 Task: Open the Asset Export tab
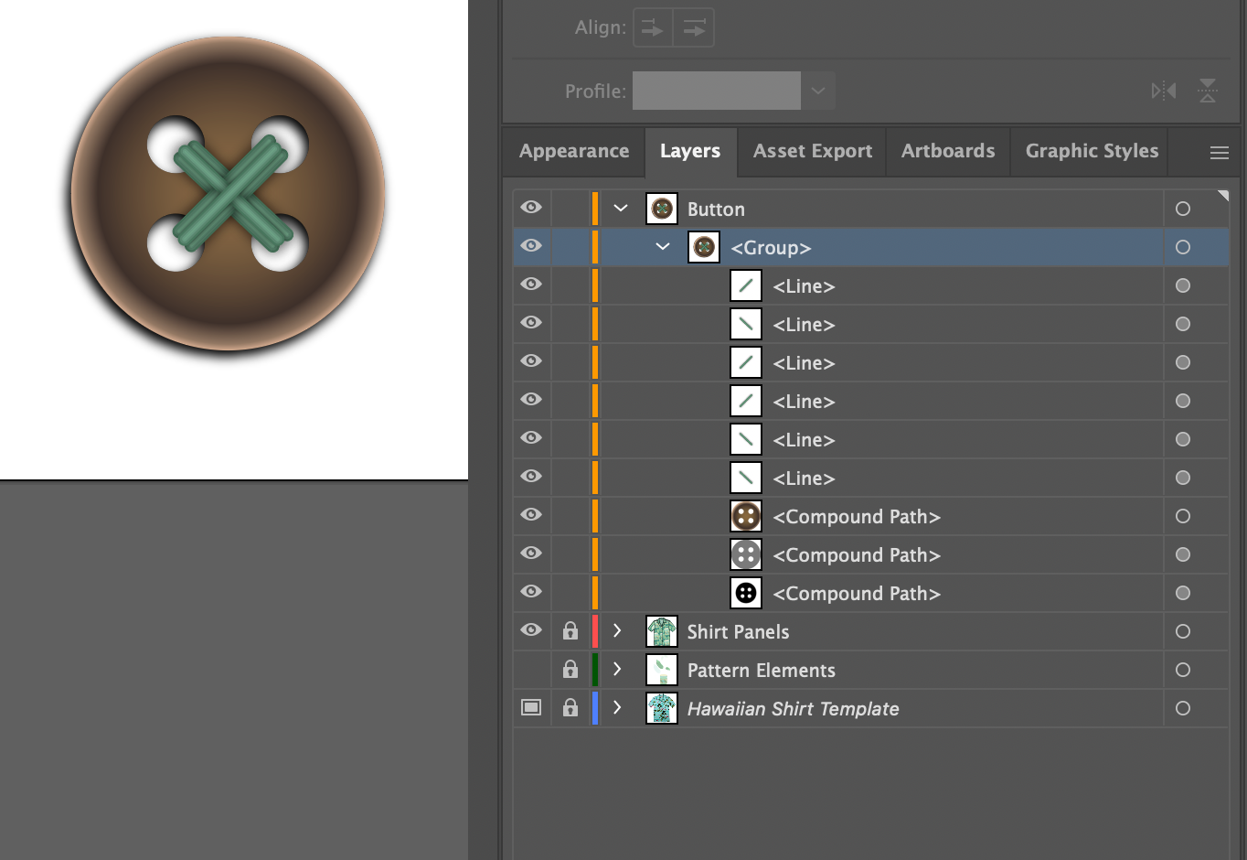[x=813, y=151]
